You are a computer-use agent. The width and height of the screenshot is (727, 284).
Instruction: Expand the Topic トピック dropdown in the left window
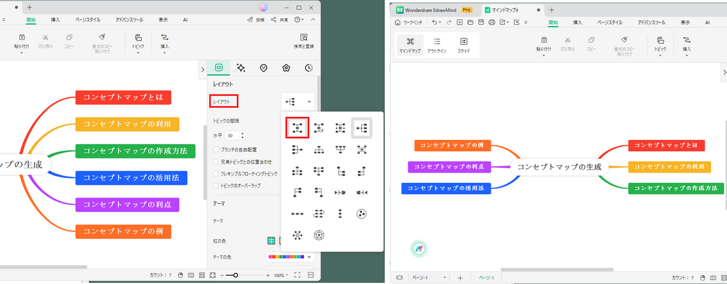point(138,53)
